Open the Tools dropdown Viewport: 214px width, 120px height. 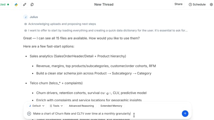point(56,106)
